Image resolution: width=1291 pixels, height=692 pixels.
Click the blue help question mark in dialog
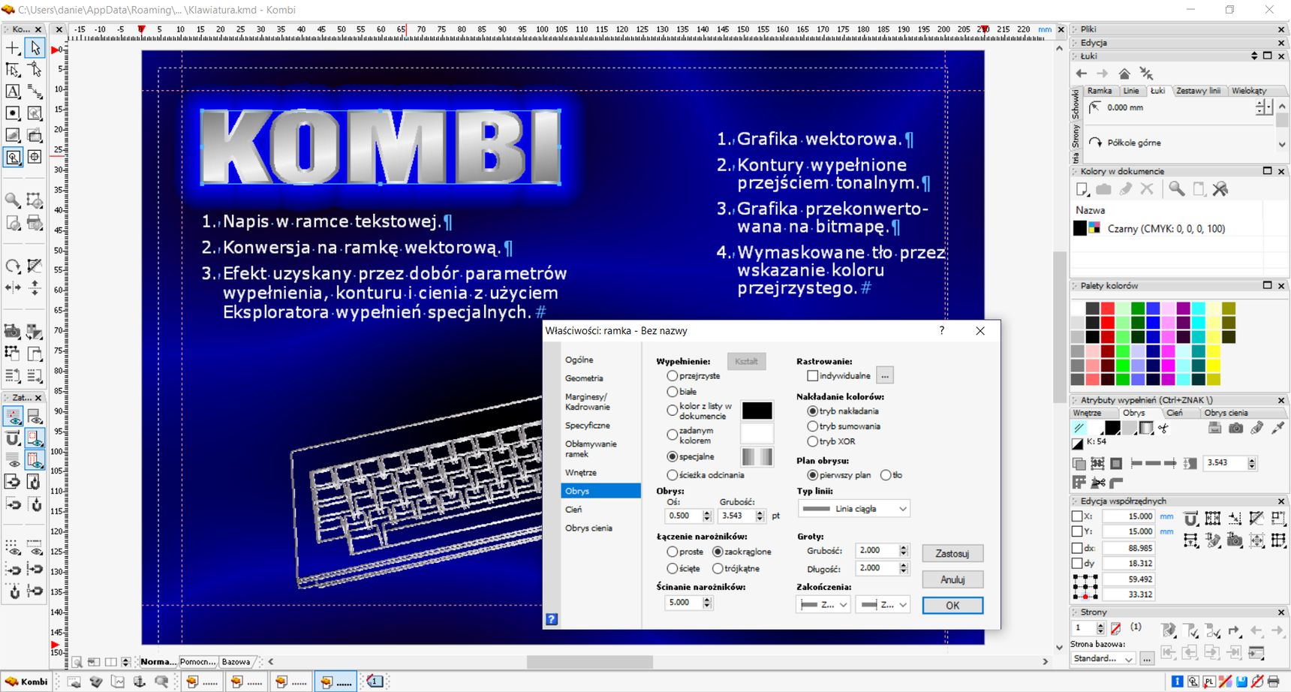tap(552, 619)
